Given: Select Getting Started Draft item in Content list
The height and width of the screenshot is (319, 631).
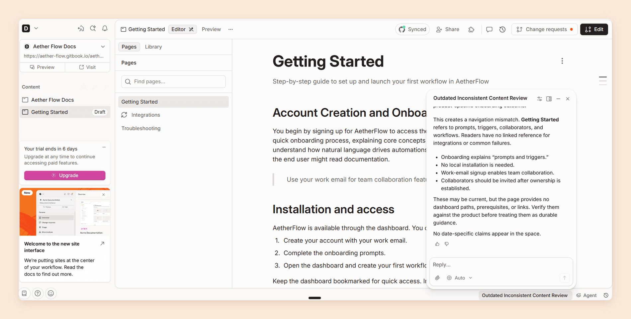Looking at the screenshot, I should click(x=65, y=112).
